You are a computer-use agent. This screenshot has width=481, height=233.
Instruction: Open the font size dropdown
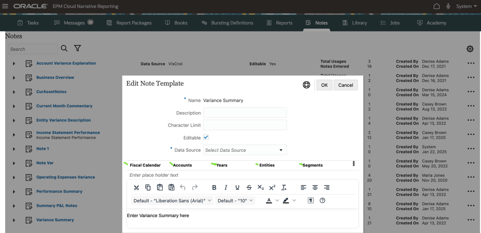click(x=236, y=201)
